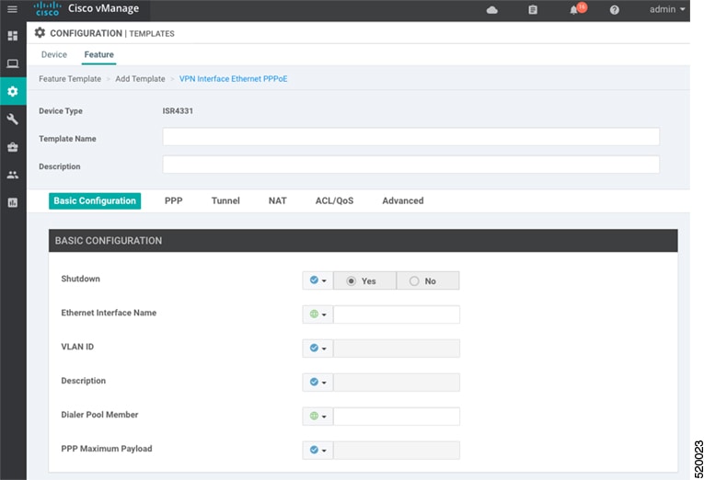Image resolution: width=704 pixels, height=480 pixels.
Task: Switch to the Device tab
Action: [x=54, y=55]
